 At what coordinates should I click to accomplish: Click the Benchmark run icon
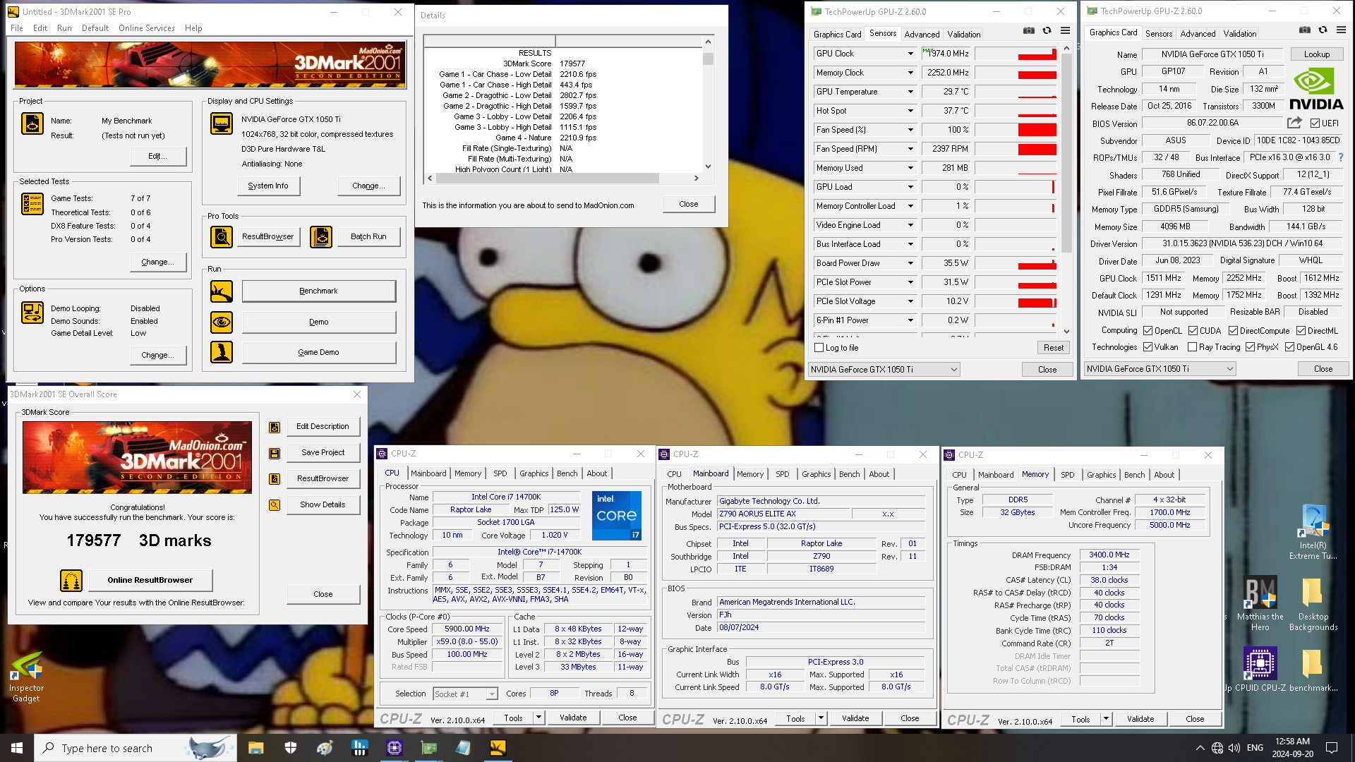(x=222, y=291)
